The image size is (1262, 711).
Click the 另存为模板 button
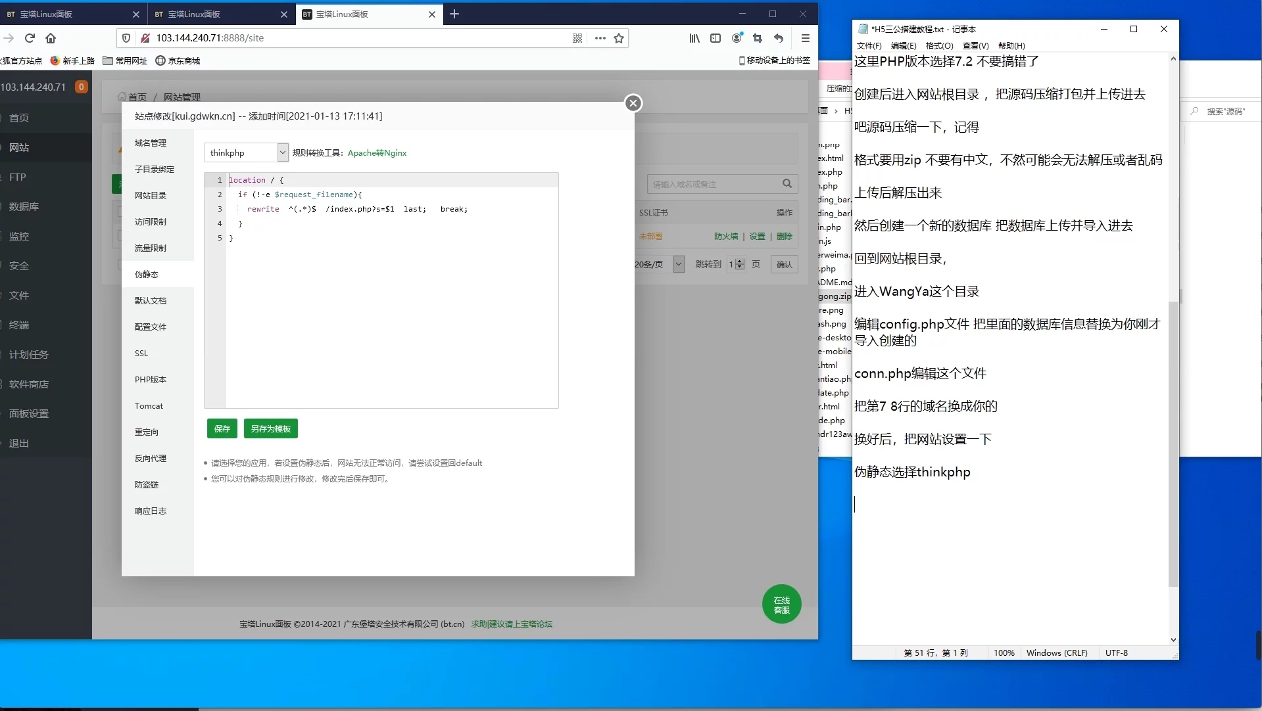pos(270,428)
